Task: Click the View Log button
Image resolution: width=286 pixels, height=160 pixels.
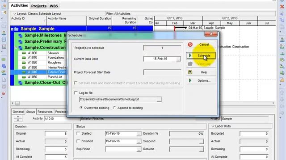Action: 201,64
